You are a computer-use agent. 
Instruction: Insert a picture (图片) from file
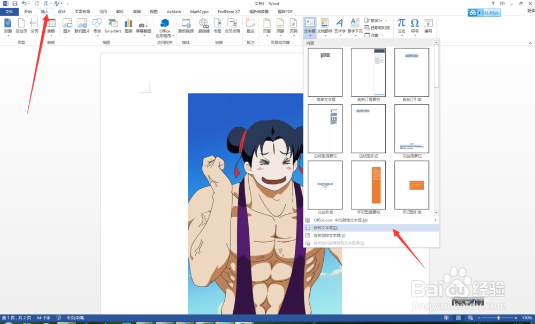point(67,27)
